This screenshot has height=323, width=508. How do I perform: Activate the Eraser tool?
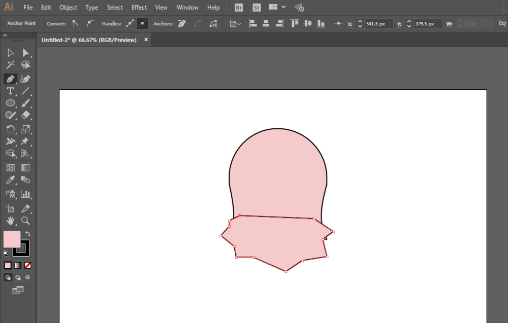click(25, 115)
